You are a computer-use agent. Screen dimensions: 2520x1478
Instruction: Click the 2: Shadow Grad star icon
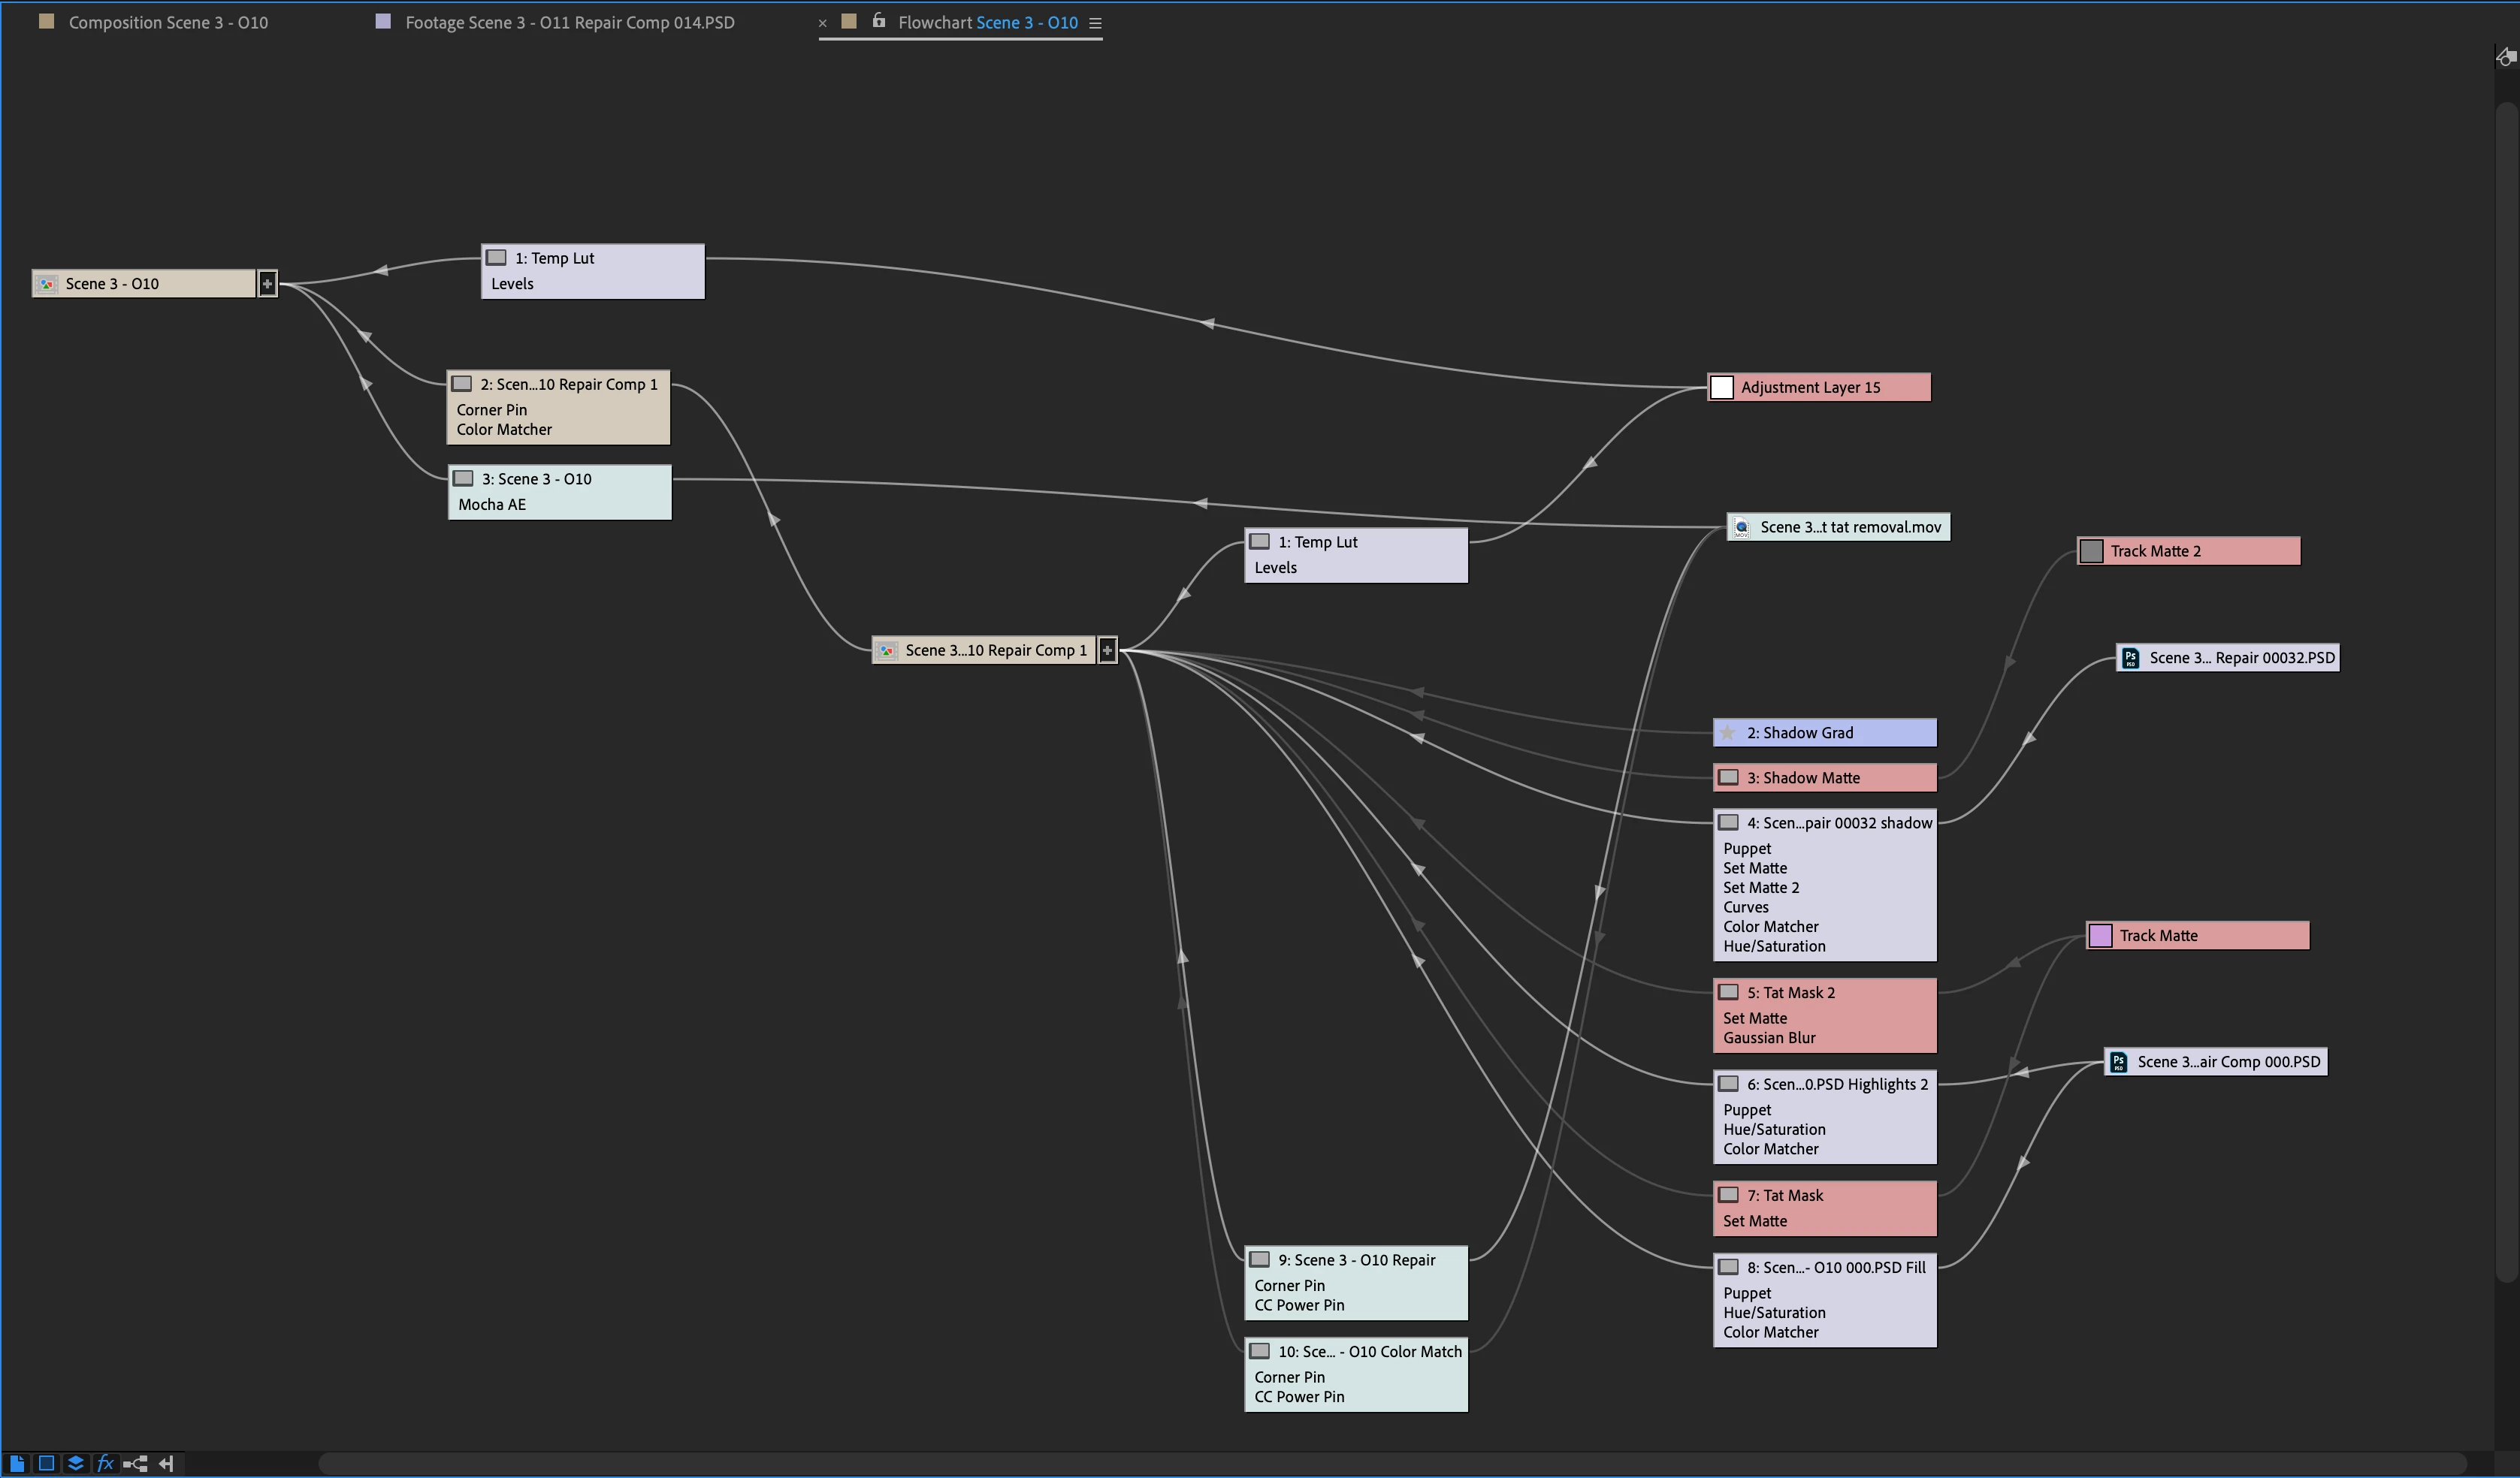tap(1727, 732)
